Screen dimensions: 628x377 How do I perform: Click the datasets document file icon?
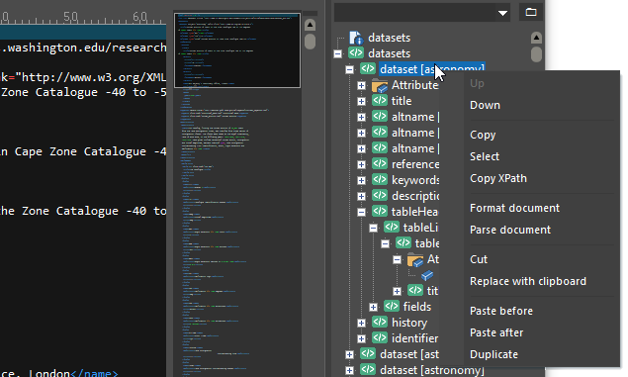coord(356,38)
